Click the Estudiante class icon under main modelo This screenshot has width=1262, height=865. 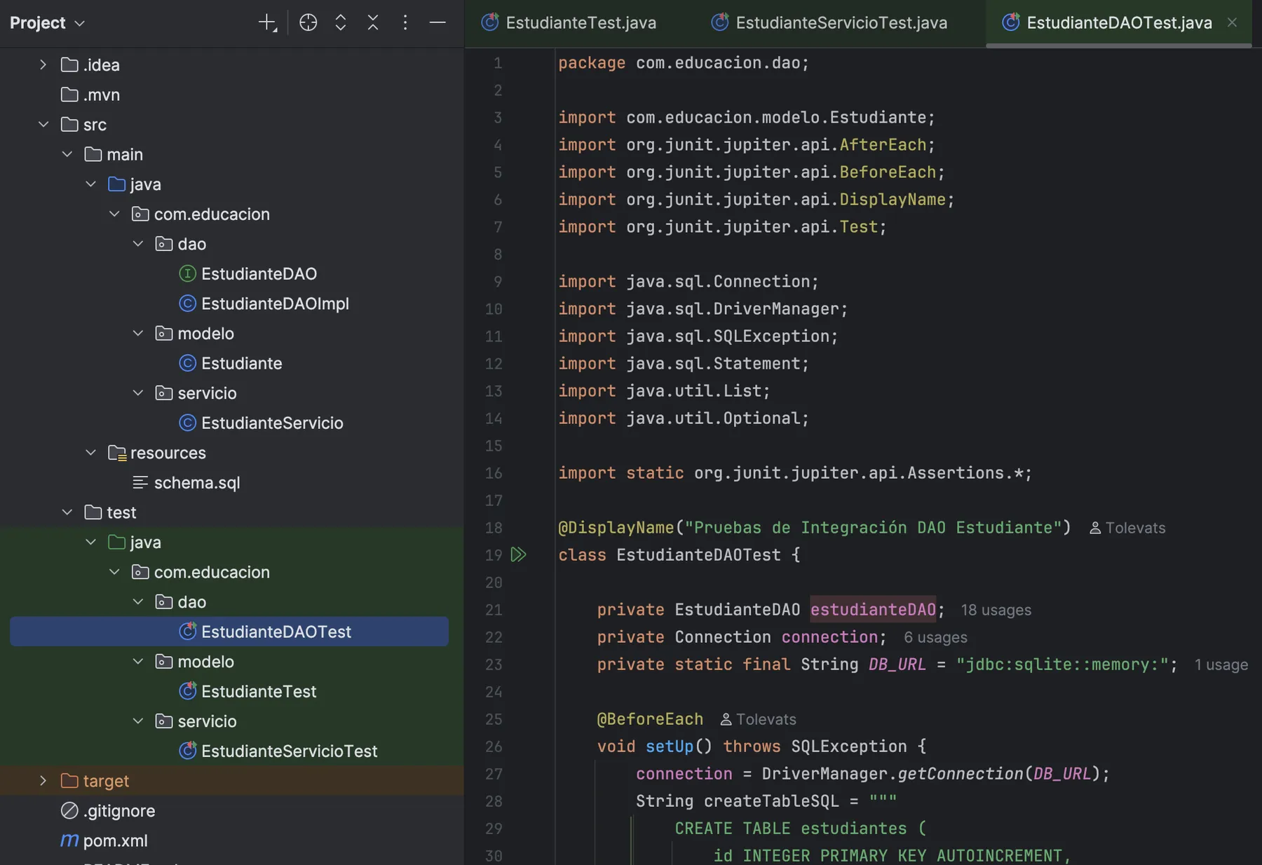(x=187, y=363)
